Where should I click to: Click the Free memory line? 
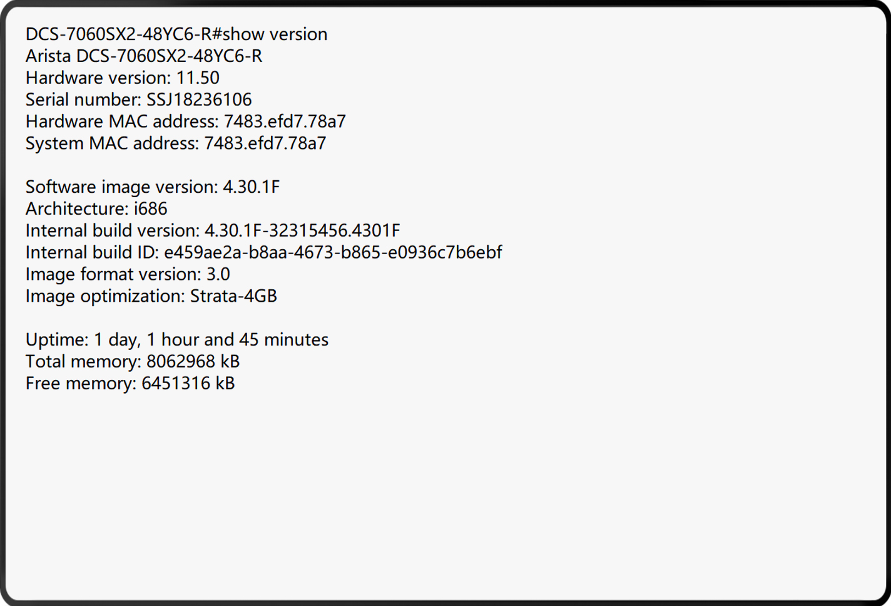130,384
